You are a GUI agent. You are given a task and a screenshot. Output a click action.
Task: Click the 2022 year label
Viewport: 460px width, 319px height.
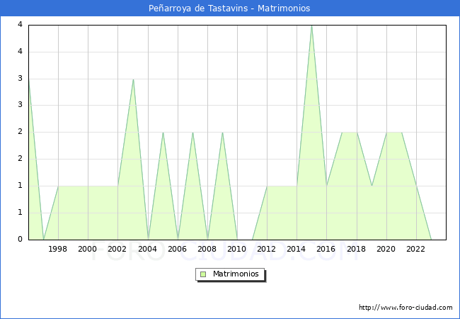[x=415, y=249]
